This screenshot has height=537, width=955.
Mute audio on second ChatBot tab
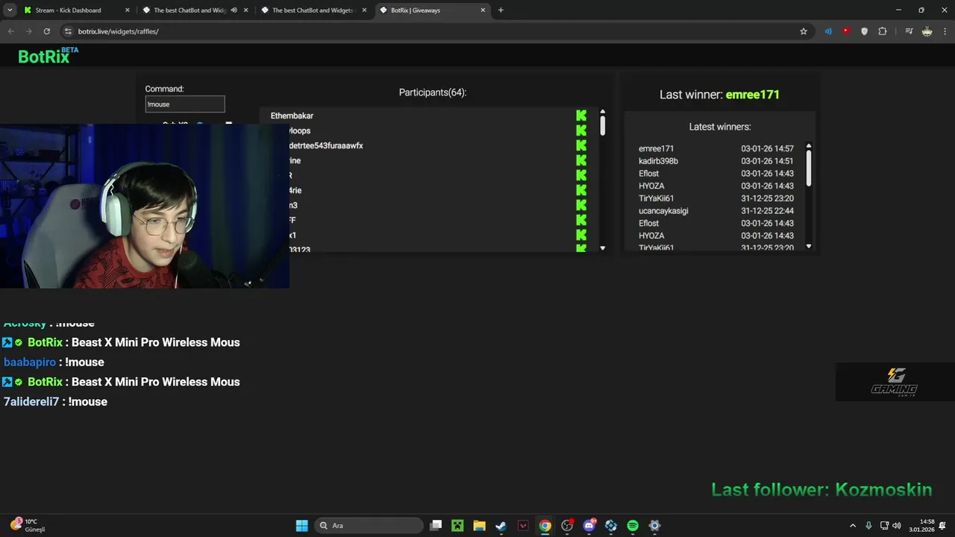234,10
